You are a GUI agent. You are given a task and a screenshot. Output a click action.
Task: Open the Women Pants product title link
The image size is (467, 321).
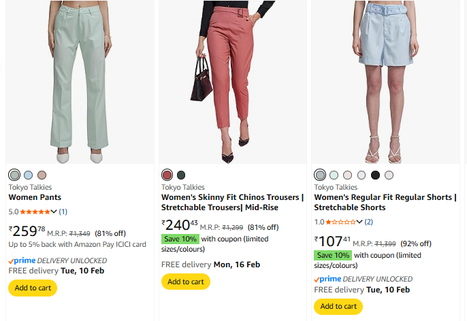(34, 197)
